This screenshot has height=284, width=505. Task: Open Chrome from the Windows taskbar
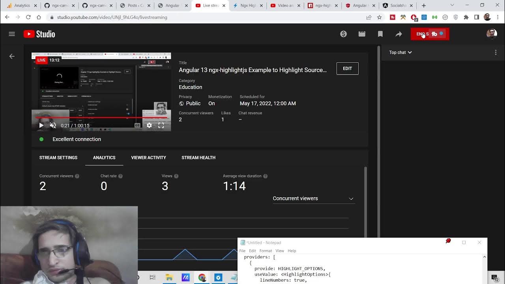pos(202,278)
